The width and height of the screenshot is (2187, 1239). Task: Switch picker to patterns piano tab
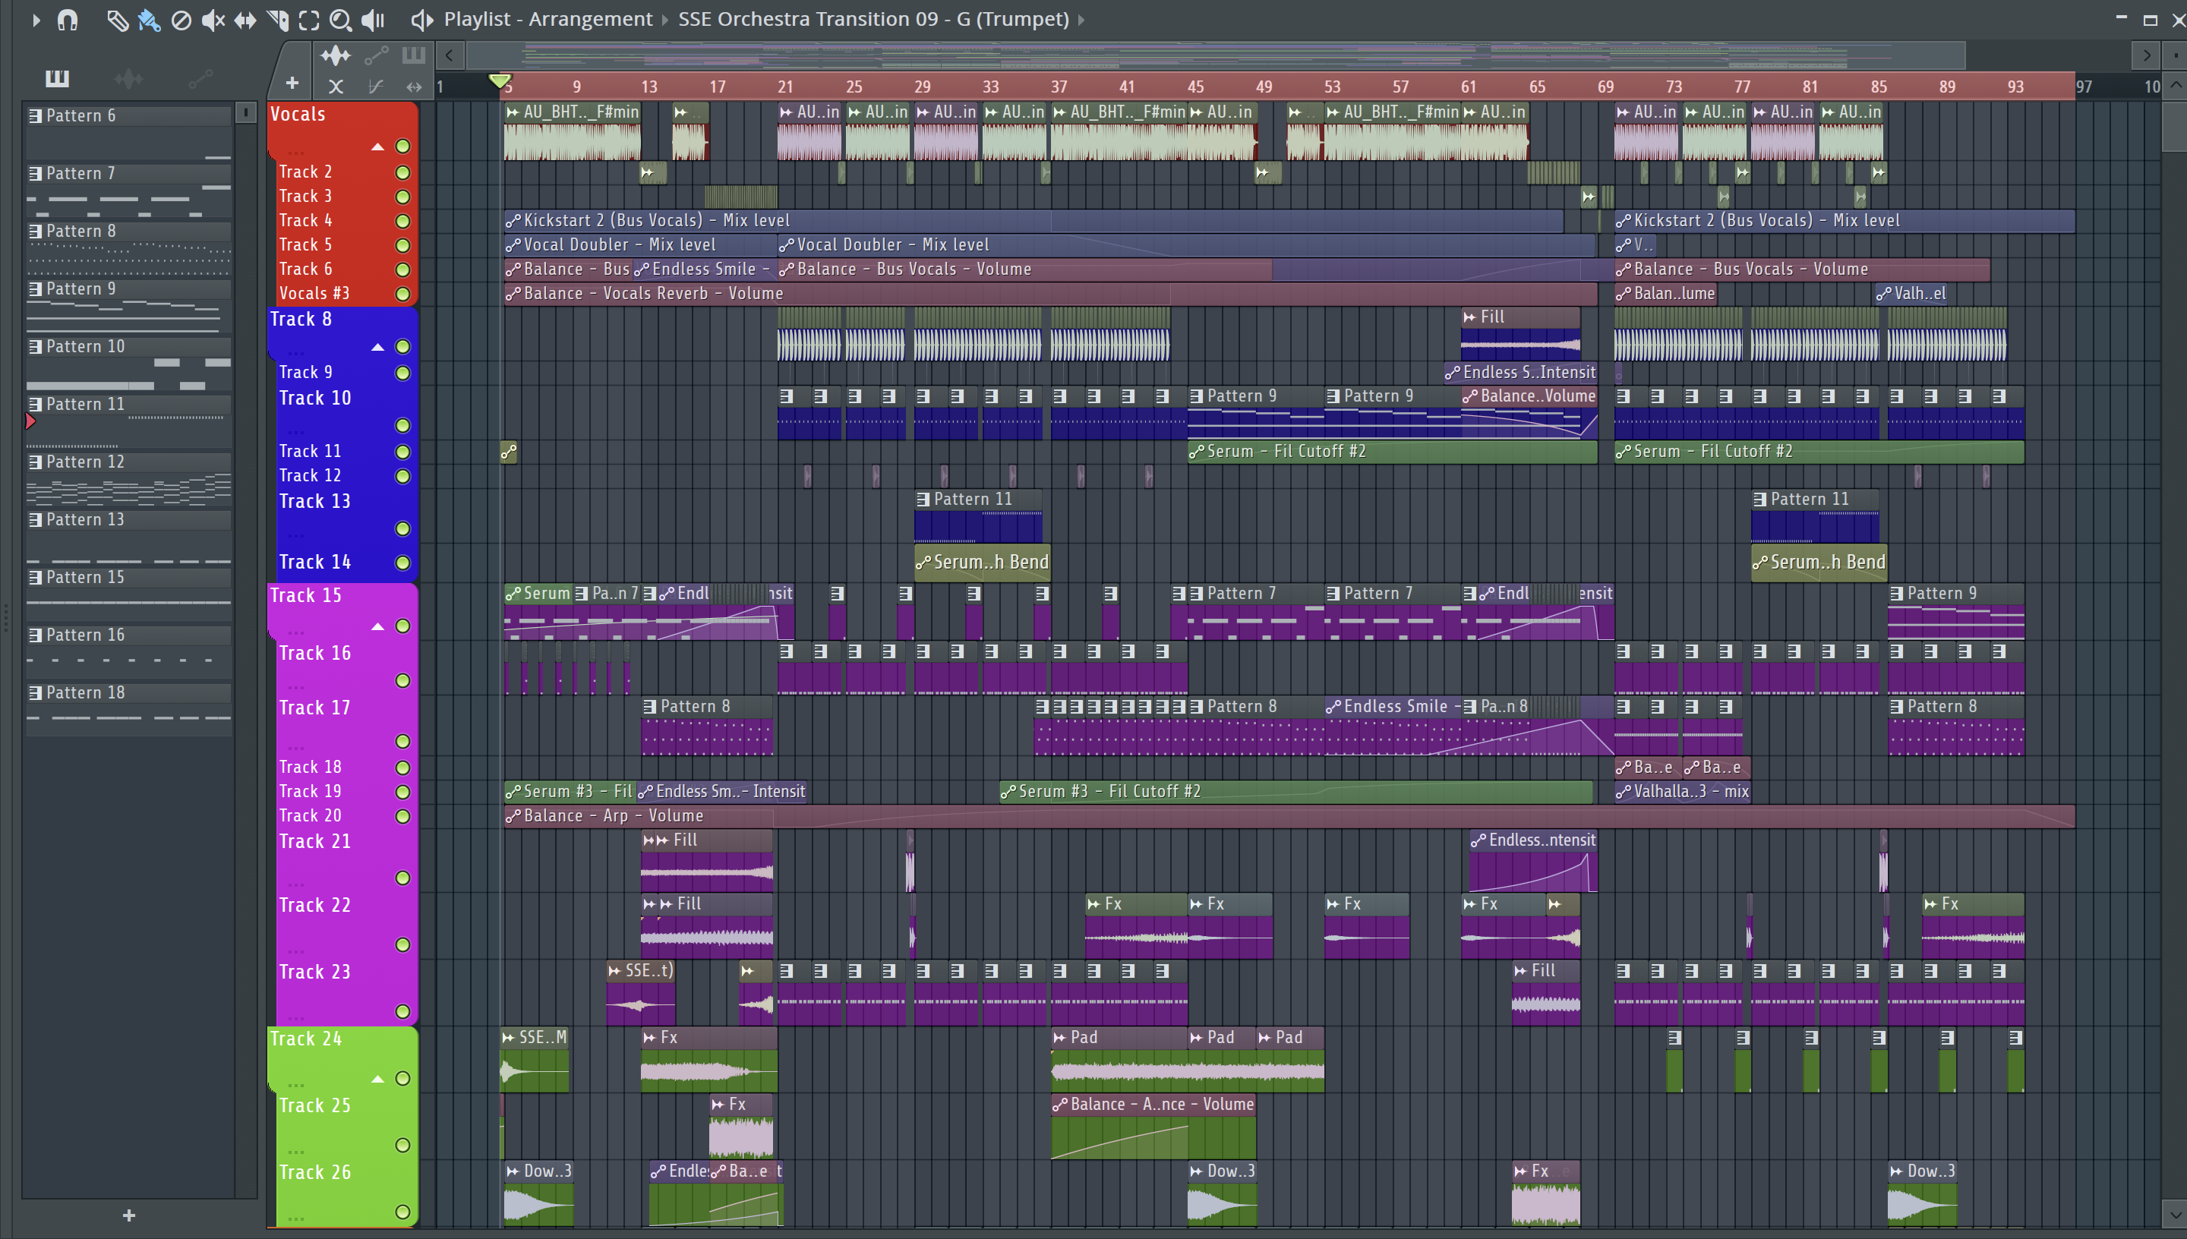click(57, 79)
